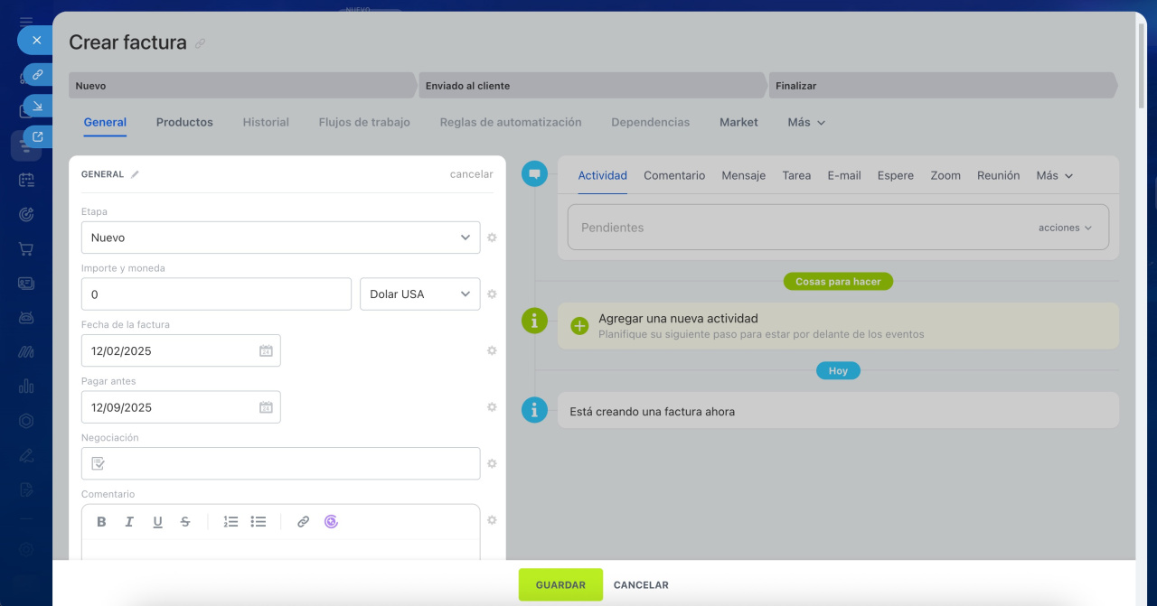
Task: Select the Enviado al cliente stage
Action: coord(592,86)
